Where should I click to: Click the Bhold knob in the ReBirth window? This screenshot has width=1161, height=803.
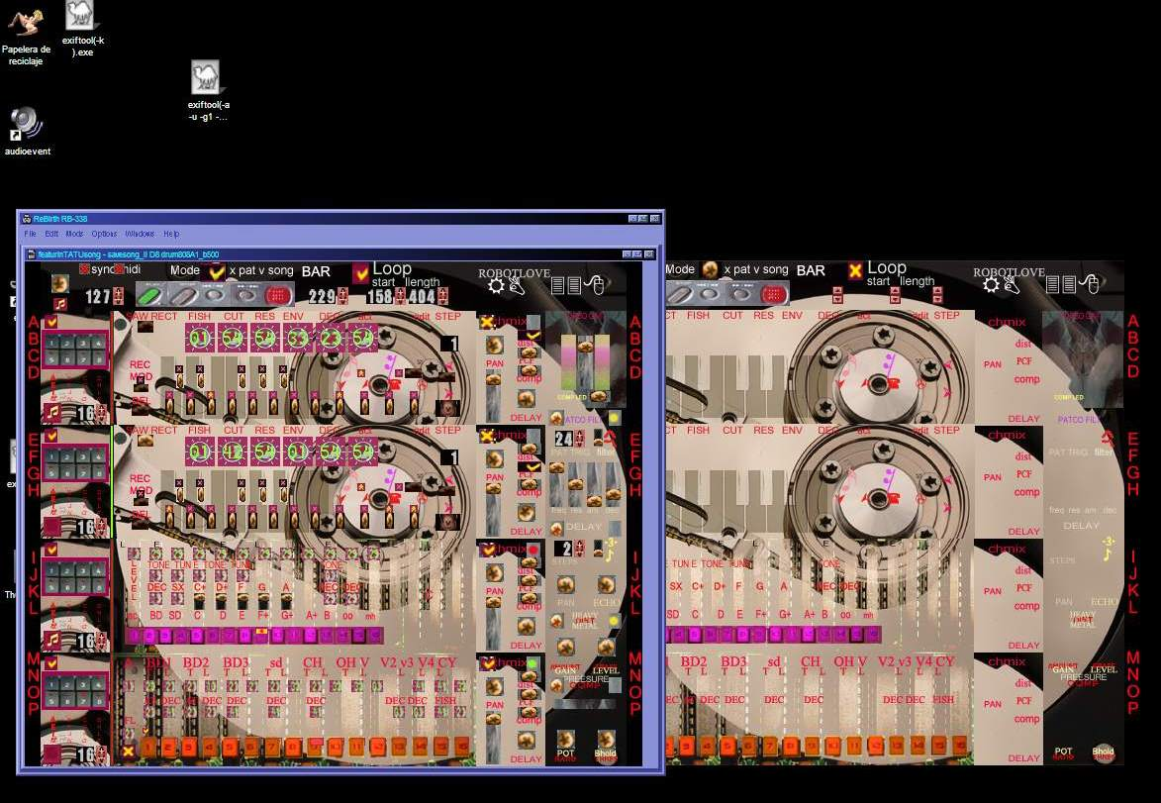click(x=606, y=740)
